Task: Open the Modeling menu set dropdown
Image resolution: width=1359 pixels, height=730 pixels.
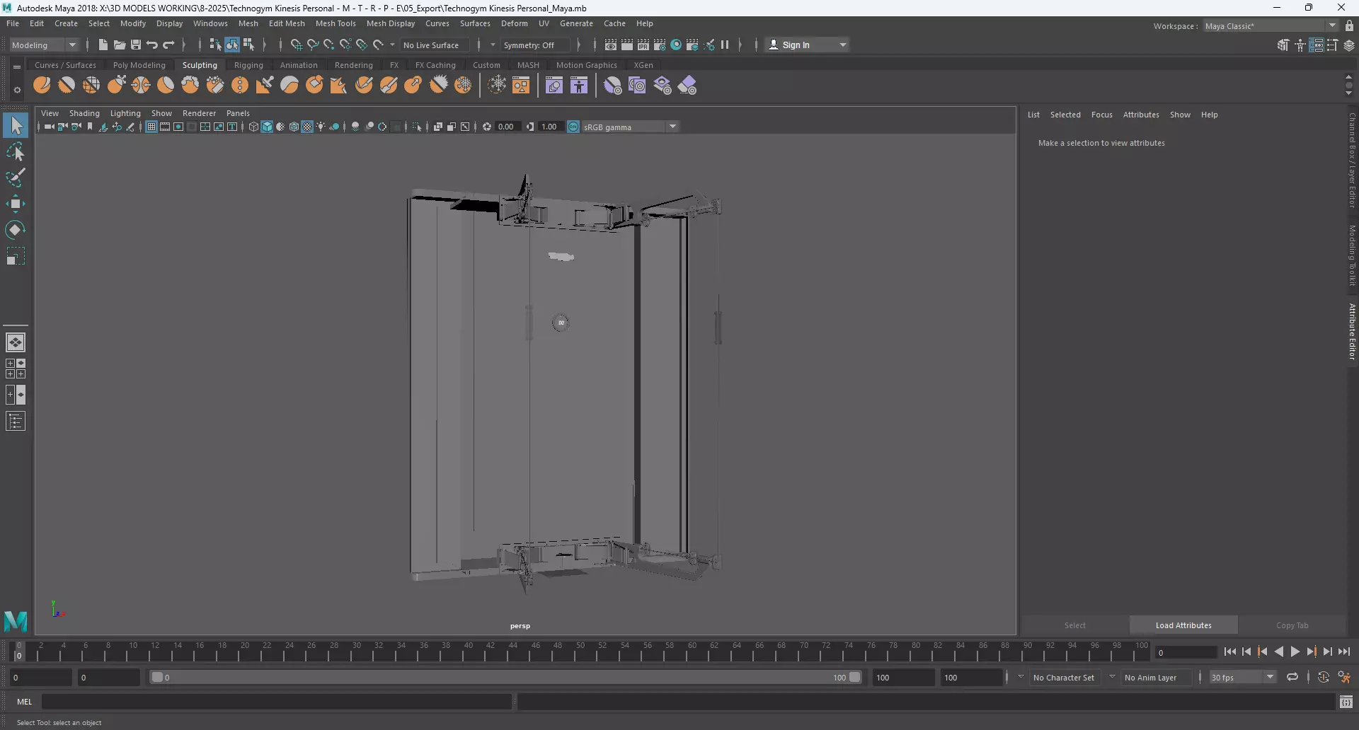Action: [x=44, y=45]
